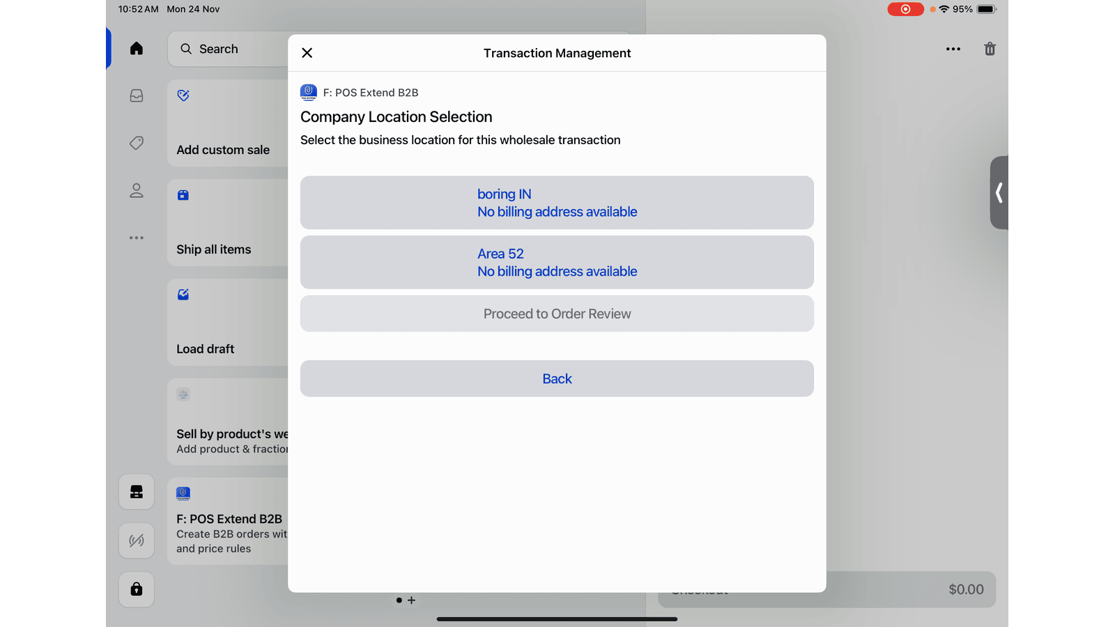Tap the red screen recording indicator
Viewport: 1115px width, 627px height.
pyautogui.click(x=905, y=9)
